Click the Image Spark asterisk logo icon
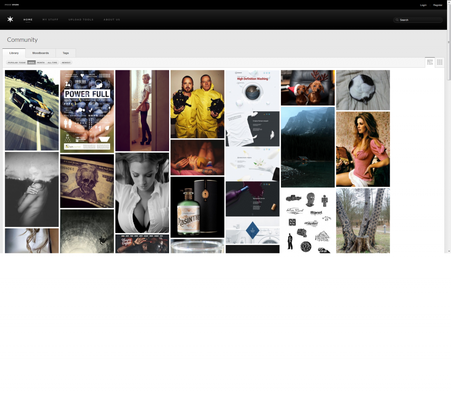 pyautogui.click(x=10, y=19)
